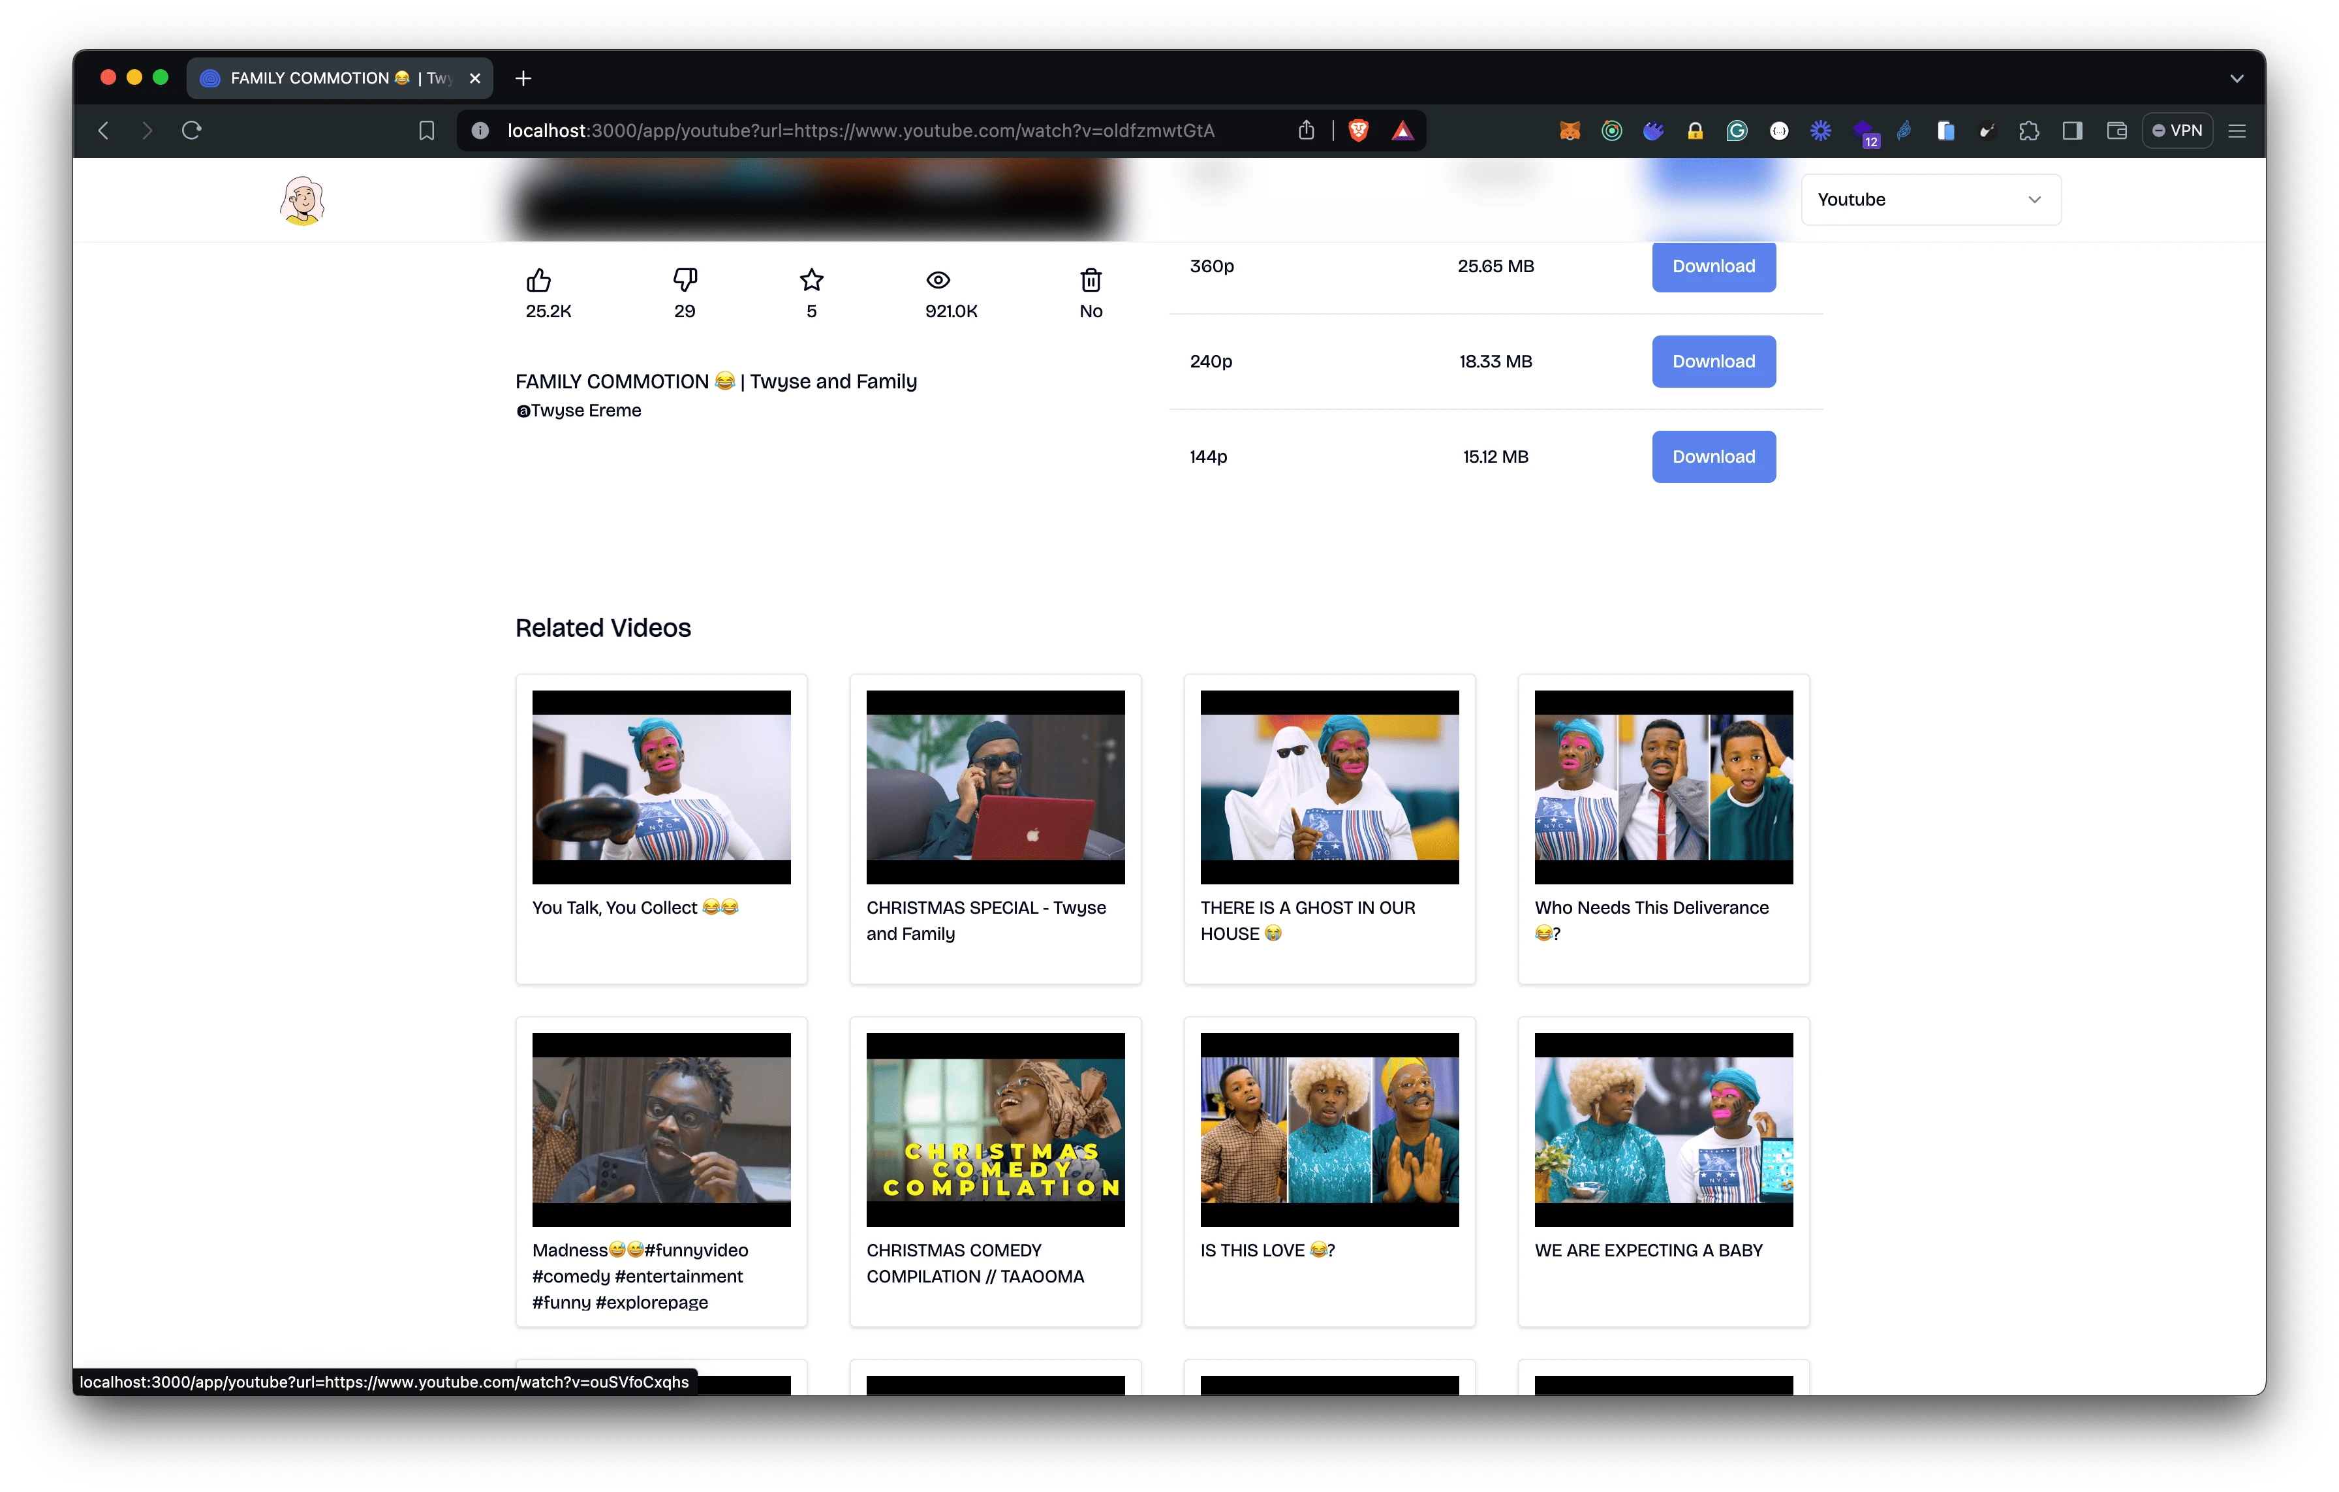Image resolution: width=2339 pixels, height=1492 pixels.
Task: Download the 360p version
Action: [x=1713, y=265]
